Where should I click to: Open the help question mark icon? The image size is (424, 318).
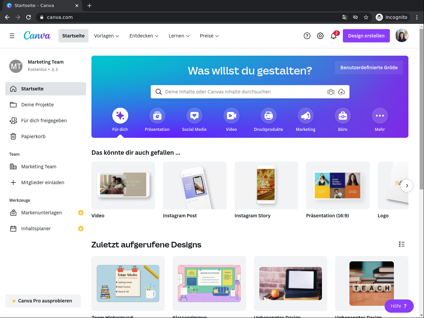tap(307, 36)
